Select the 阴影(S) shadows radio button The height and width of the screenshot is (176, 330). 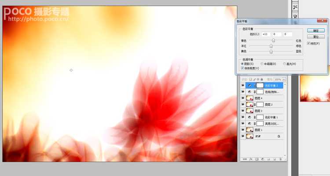click(242, 64)
